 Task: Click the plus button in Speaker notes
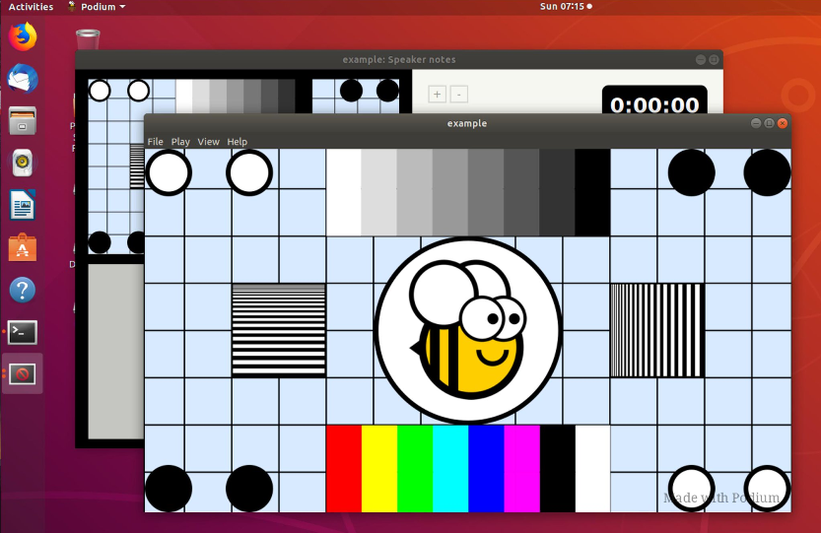tap(438, 95)
